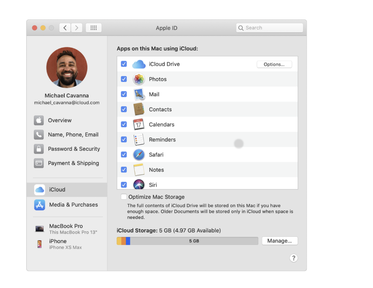Click the iCloud Drive Options button
This screenshot has width=373, height=288.
(274, 64)
